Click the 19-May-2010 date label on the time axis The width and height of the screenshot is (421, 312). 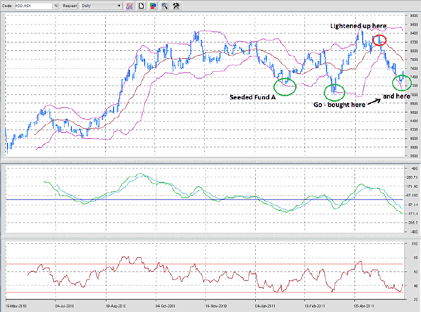point(15,306)
